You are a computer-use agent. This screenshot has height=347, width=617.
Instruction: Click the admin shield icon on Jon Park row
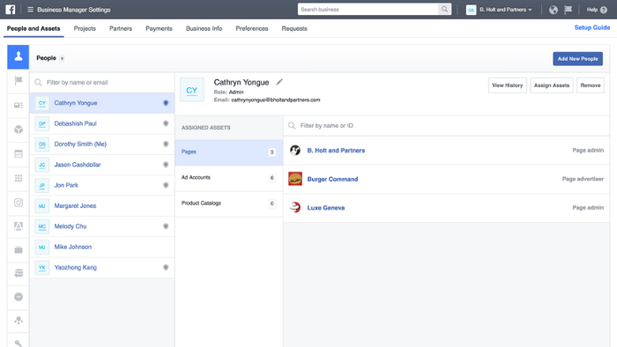(x=166, y=185)
